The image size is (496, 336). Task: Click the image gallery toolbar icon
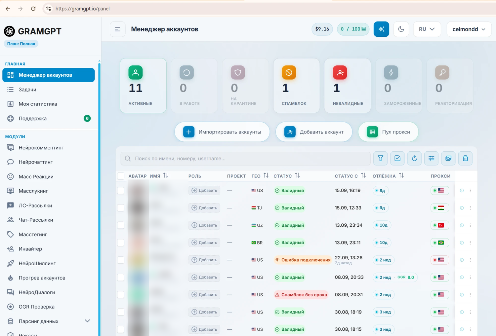(448, 158)
